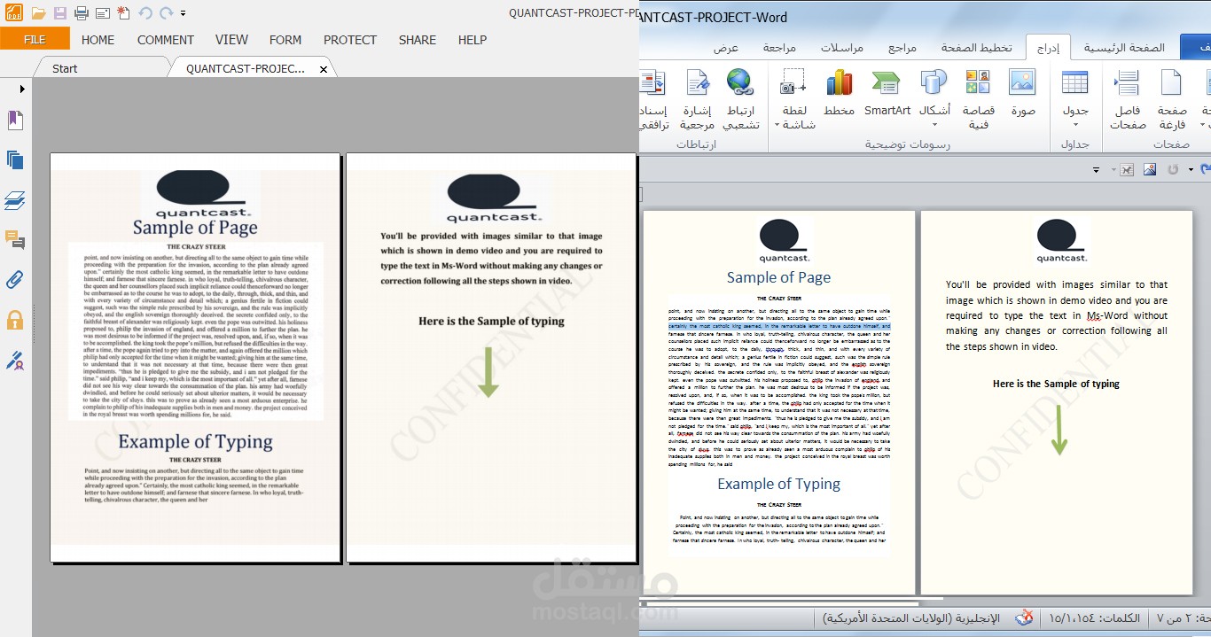Open the Shapes (أشكال) gallery in Word

tap(934, 99)
